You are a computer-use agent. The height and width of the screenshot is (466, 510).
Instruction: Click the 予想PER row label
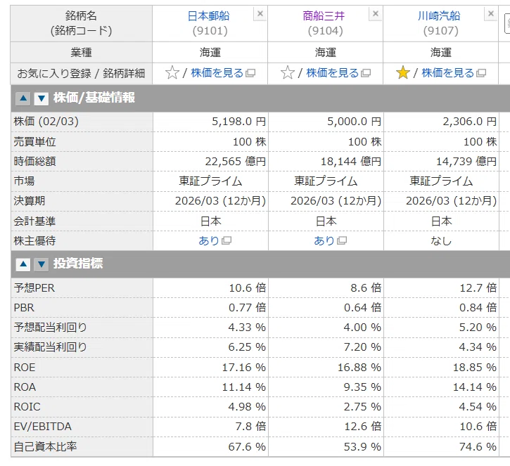34,288
